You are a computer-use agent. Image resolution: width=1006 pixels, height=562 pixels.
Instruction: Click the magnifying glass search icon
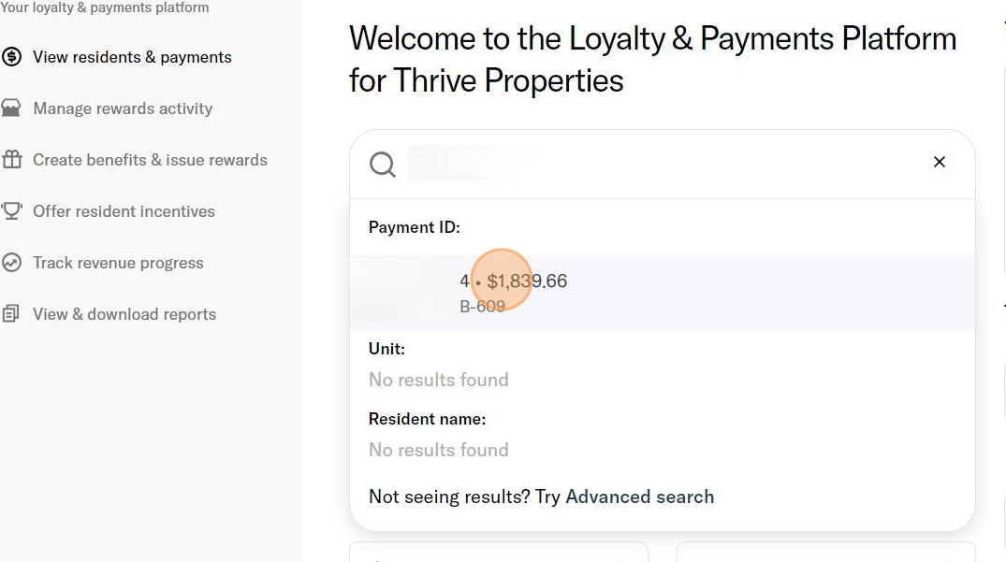click(382, 164)
